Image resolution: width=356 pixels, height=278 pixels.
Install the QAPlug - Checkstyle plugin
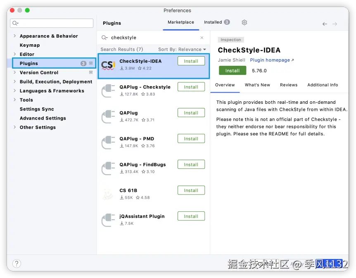(191, 87)
